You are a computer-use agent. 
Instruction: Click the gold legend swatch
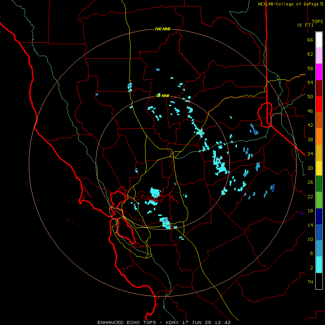tap(319, 153)
